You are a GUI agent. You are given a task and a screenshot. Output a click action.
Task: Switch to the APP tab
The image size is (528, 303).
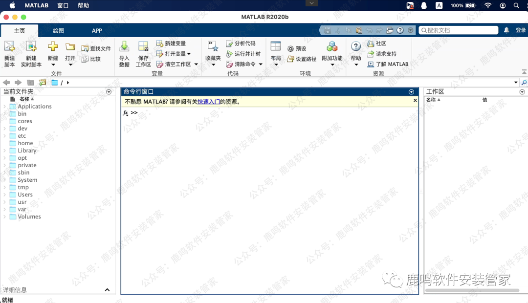97,31
